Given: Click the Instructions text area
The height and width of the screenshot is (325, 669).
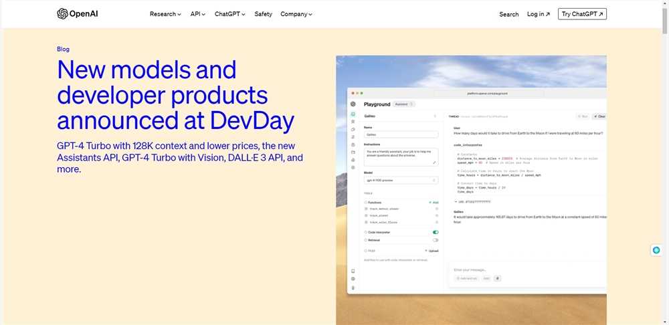Looking at the screenshot, I should tap(401, 157).
